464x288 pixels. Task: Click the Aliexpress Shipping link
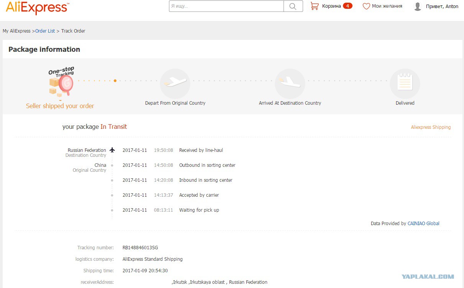[x=431, y=127]
